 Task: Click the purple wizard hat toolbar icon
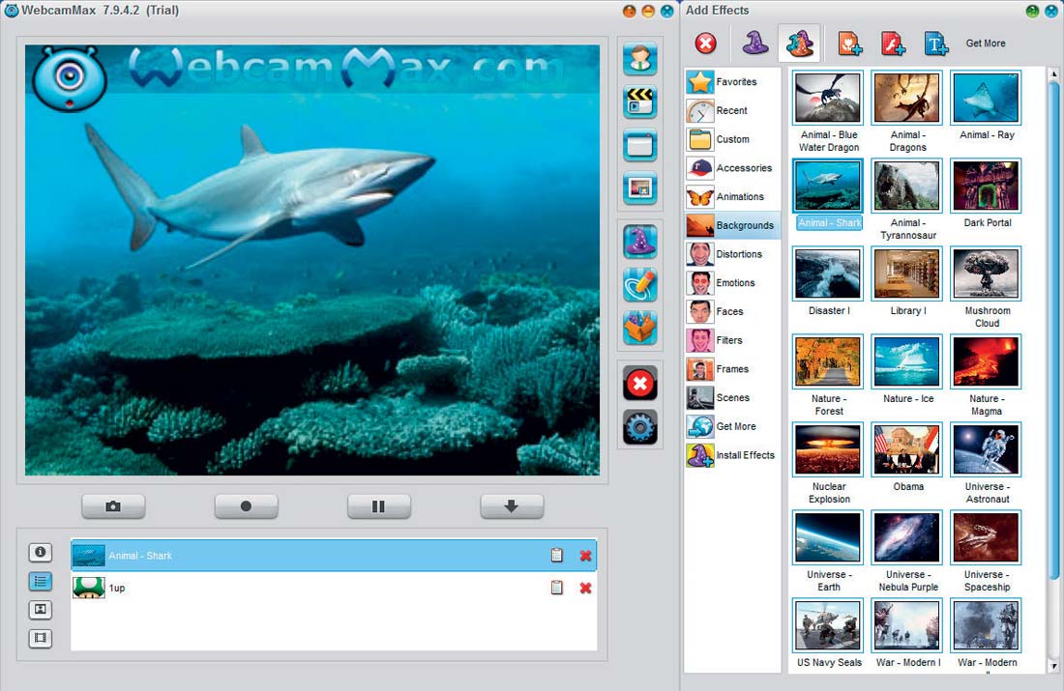pyautogui.click(x=755, y=43)
